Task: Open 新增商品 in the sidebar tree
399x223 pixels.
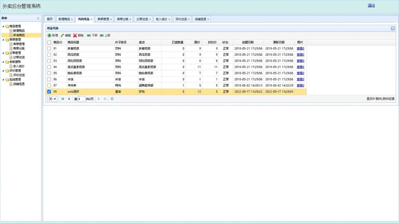Action: coord(19,31)
